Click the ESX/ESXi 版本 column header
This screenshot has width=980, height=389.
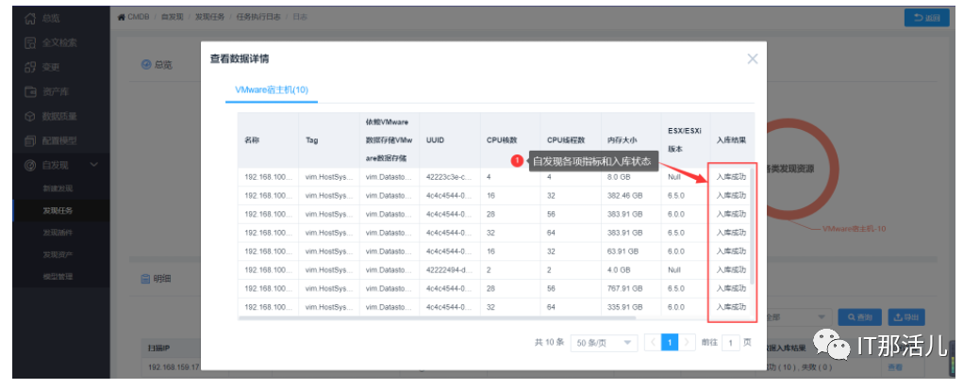685,140
